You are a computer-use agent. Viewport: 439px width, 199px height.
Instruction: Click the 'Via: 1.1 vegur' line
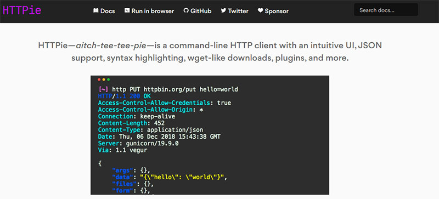pos(122,150)
